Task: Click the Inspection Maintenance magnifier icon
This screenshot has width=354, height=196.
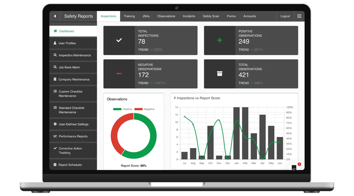Action: coord(55,55)
